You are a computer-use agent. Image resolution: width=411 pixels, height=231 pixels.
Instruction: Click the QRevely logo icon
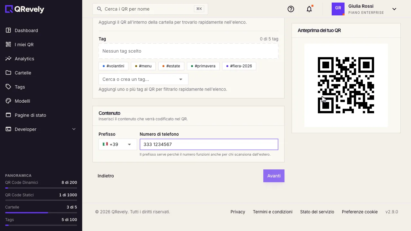(9, 9)
